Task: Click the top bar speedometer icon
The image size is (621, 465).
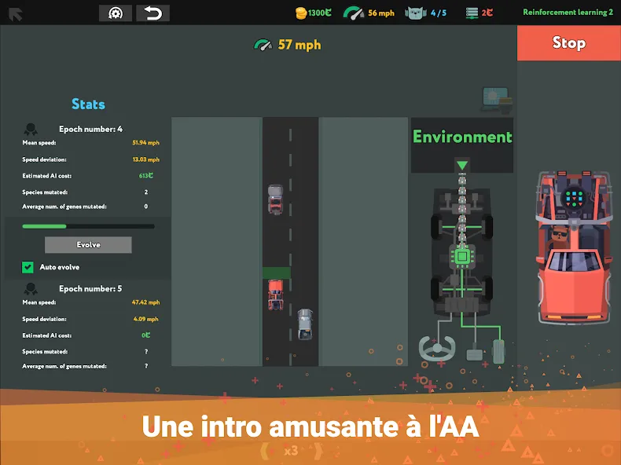Action: (x=353, y=13)
